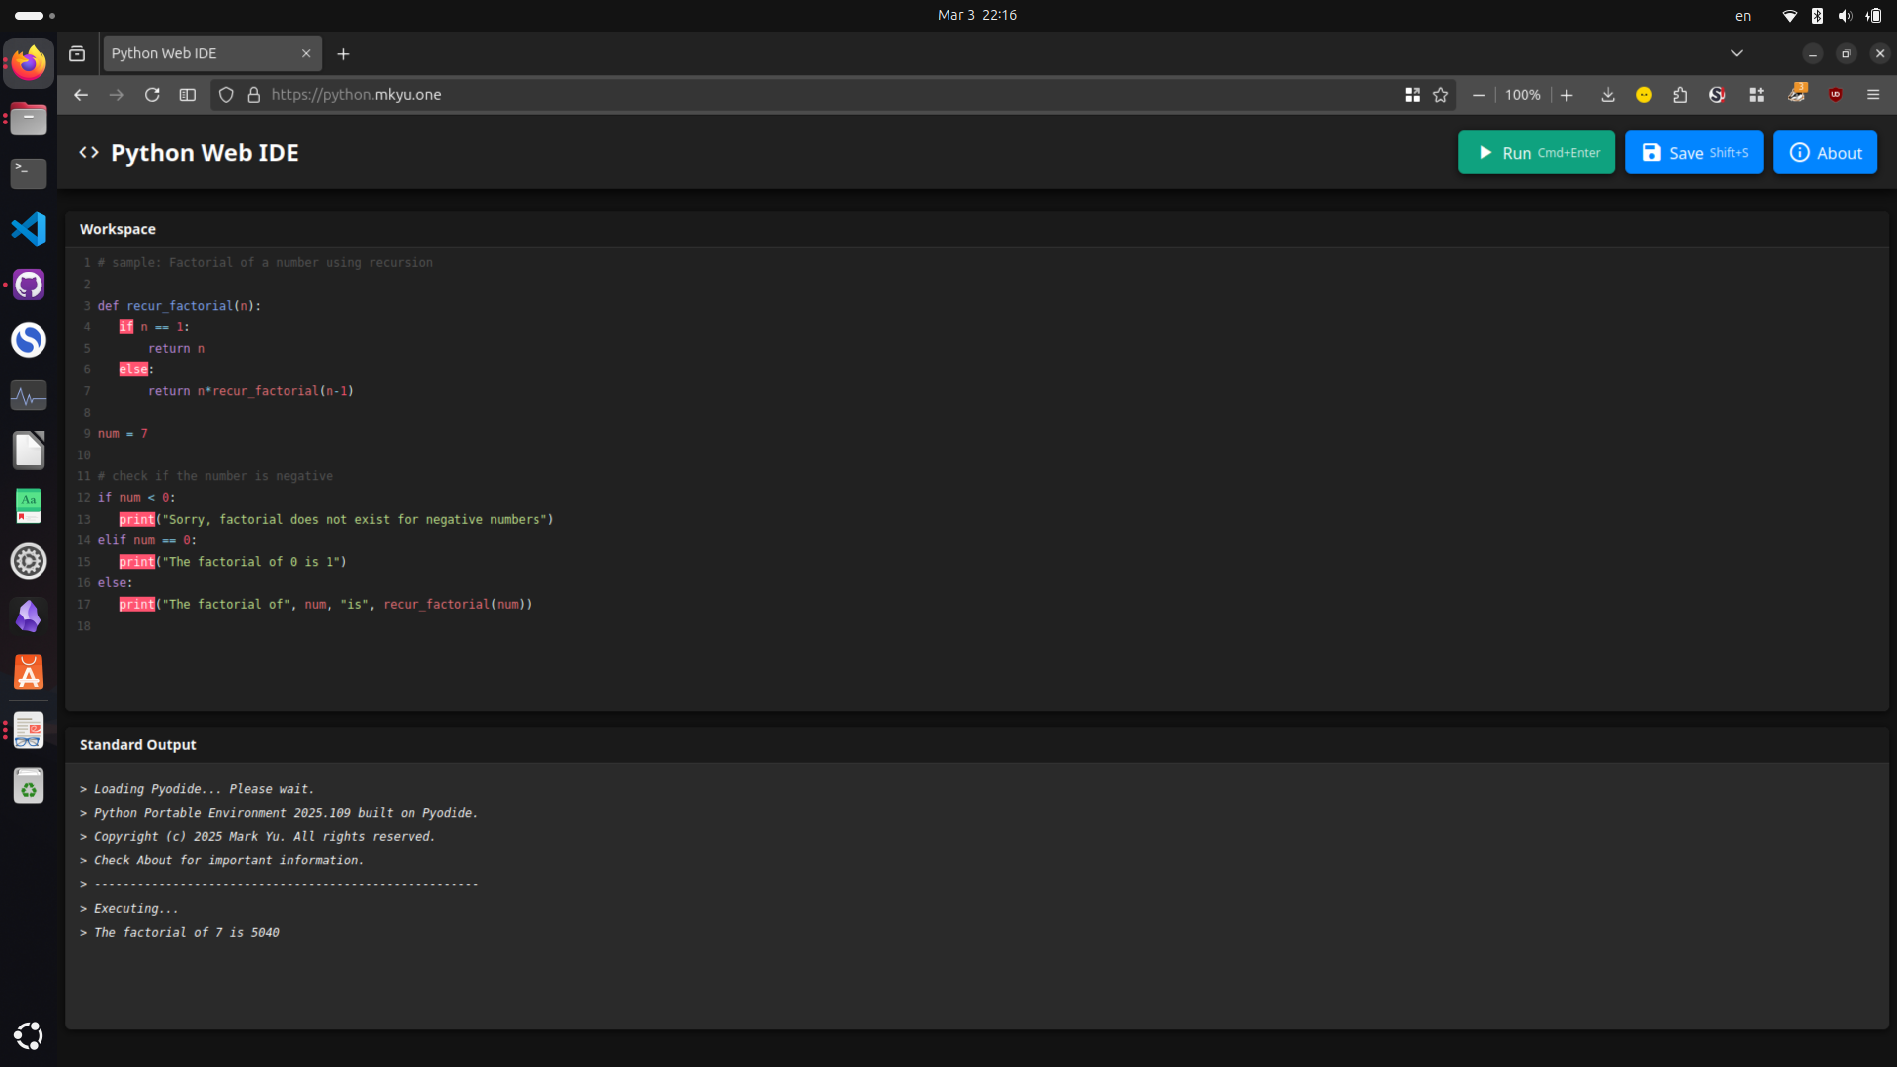This screenshot has width=1897, height=1067.
Task: Open the About dialog
Action: [x=1825, y=153]
